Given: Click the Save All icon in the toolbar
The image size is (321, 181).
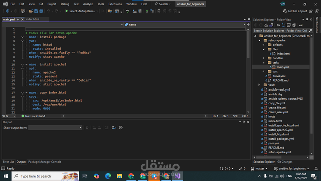Looking at the screenshot, I should [x=41, y=11].
